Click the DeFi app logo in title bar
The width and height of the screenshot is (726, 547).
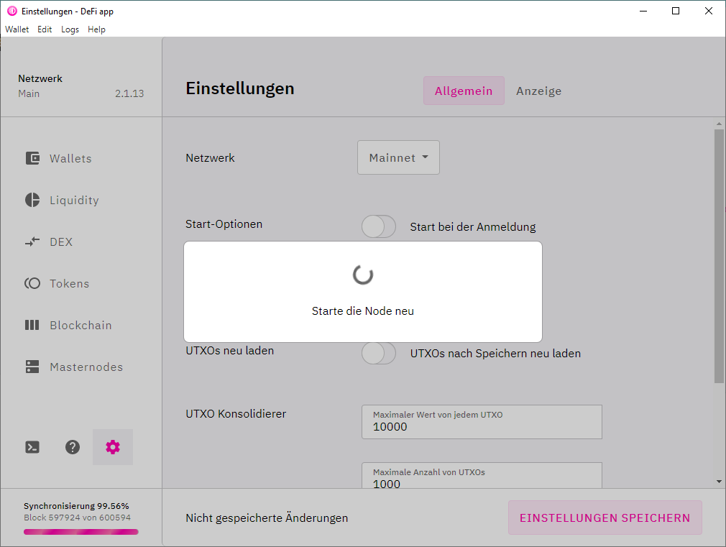12,11
